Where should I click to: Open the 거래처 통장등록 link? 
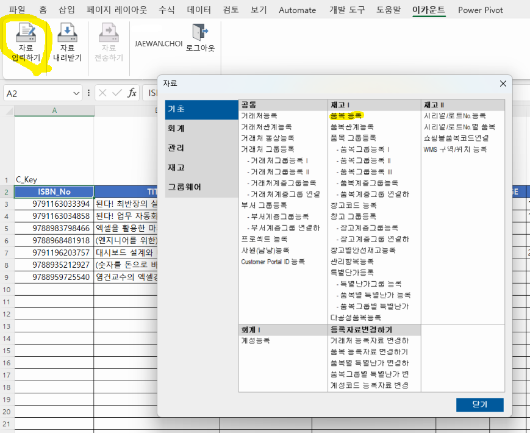(268, 138)
